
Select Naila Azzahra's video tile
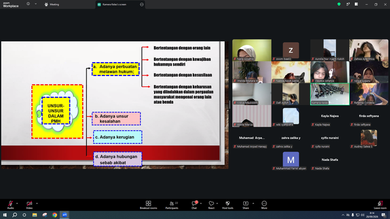252,50
